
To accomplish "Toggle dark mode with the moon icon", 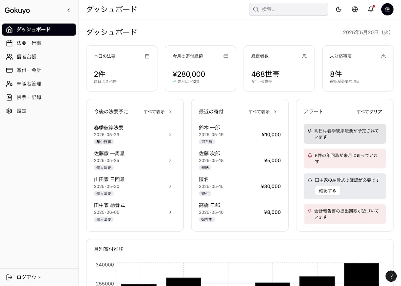I will pyautogui.click(x=339, y=9).
